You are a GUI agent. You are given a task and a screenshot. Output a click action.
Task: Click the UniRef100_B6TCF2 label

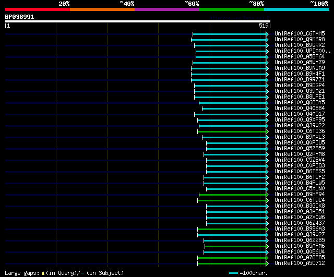pos(300,177)
